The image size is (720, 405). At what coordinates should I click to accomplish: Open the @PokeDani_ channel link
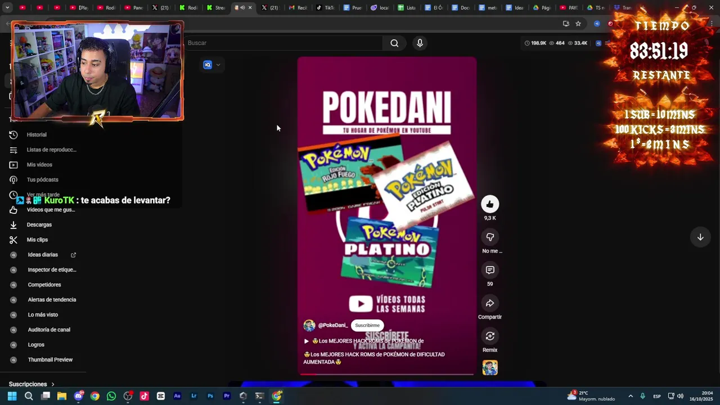(x=333, y=325)
